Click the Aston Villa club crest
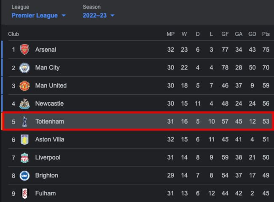The height and width of the screenshot is (202, 274). click(x=24, y=140)
